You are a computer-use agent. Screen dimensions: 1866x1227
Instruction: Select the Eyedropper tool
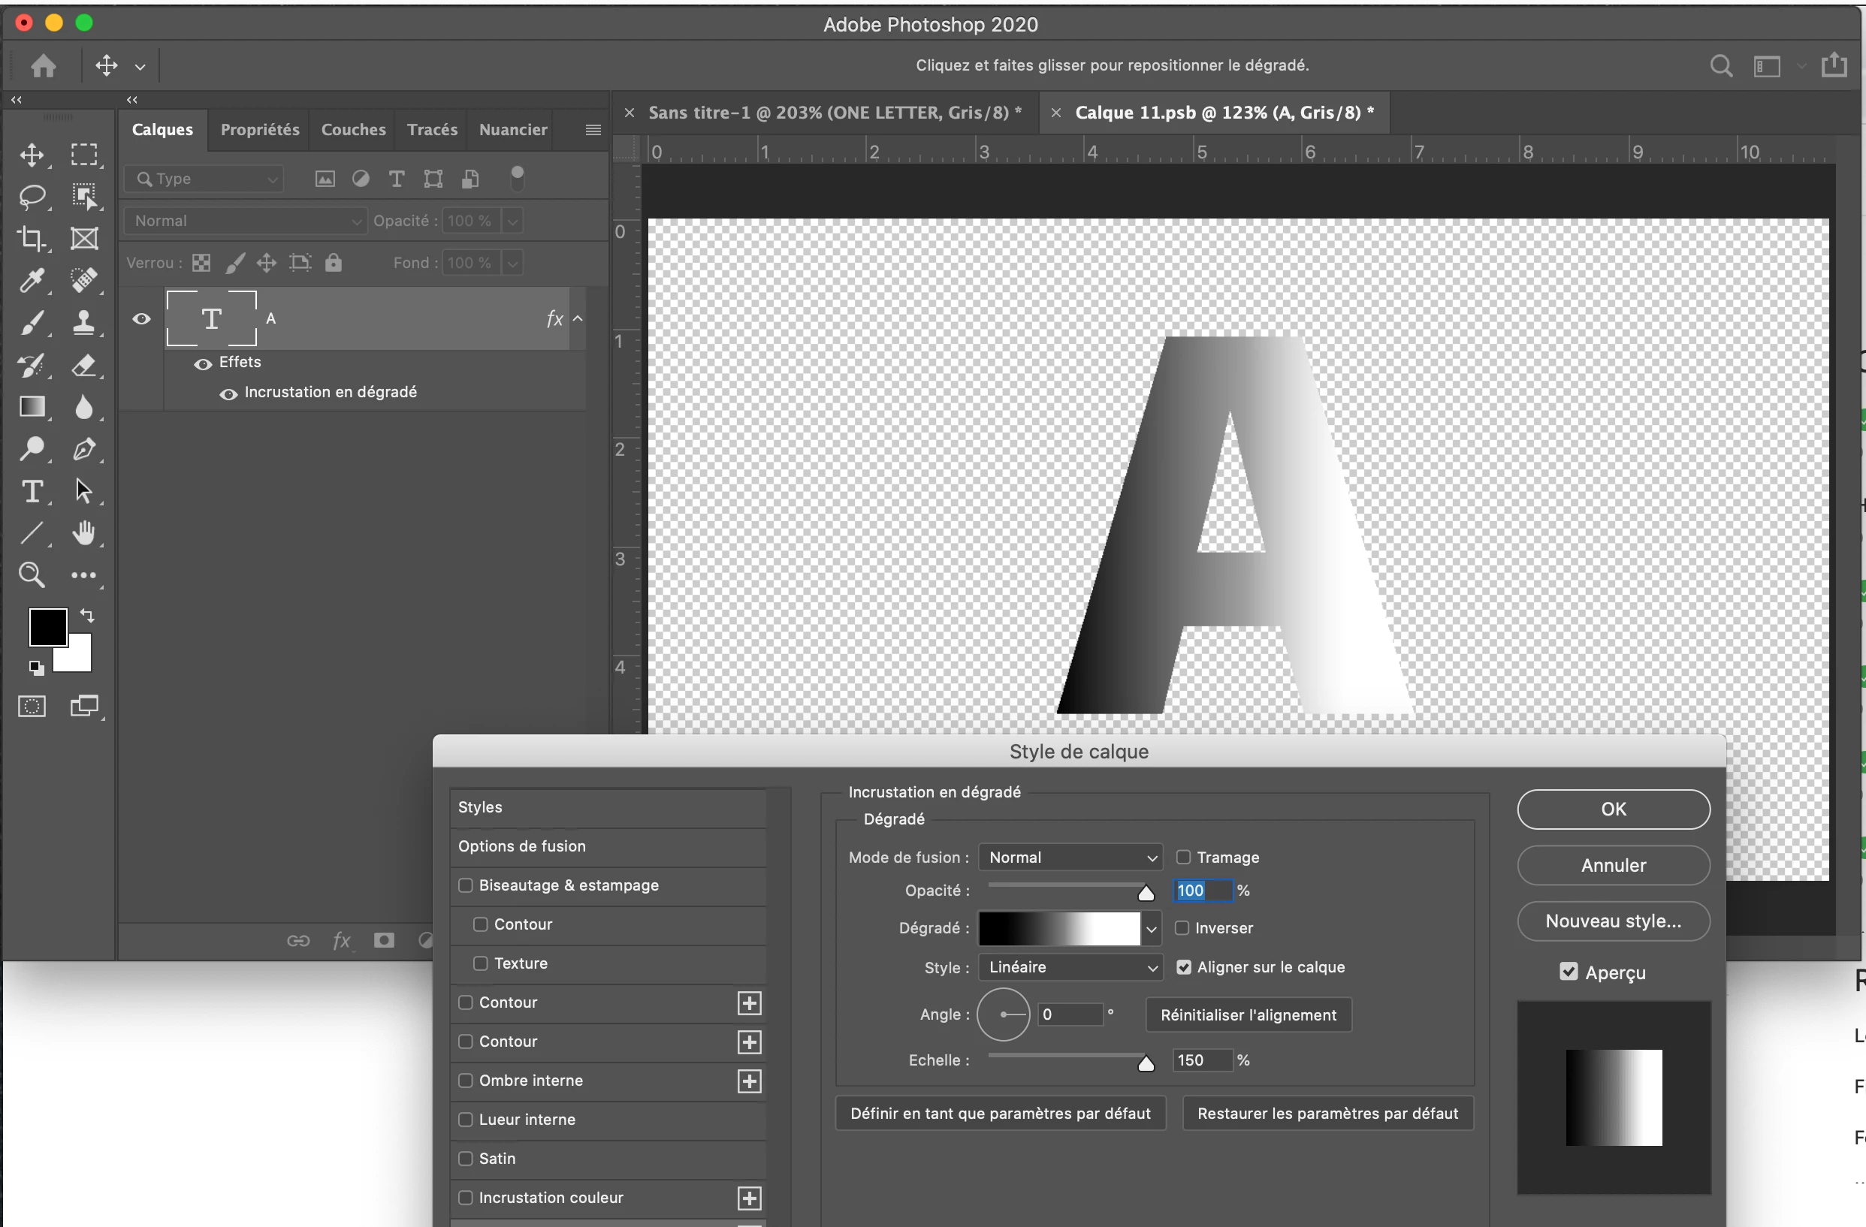click(32, 281)
